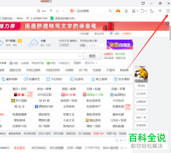The height and width of the screenshot is (153, 171).
Task: Open the 最新电影 category
Action: point(10,79)
